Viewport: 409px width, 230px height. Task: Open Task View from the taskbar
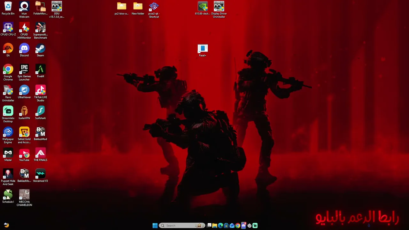tap(209, 226)
